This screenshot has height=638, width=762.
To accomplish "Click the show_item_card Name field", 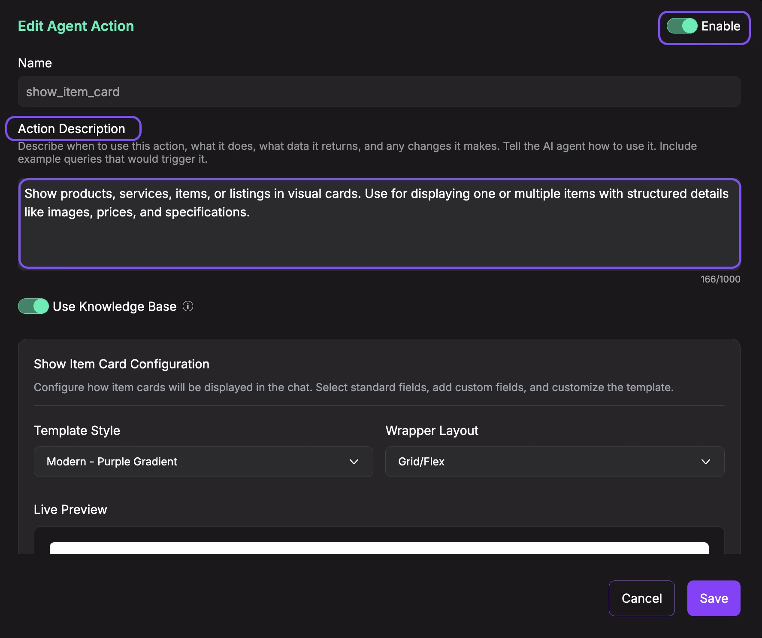I will (379, 91).
